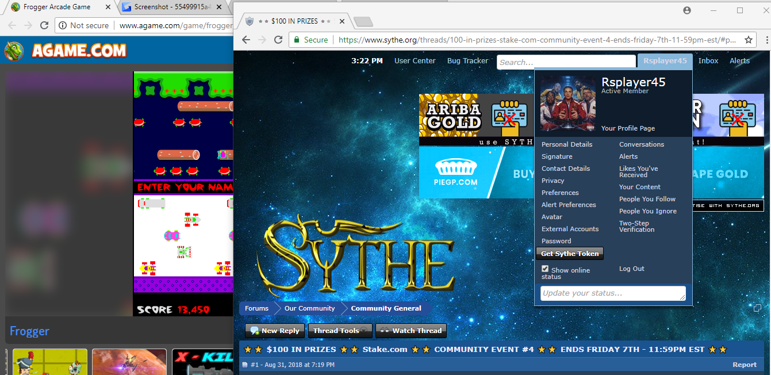Image resolution: width=771 pixels, height=375 pixels.
Task: Open Alerts in the account dropdown list
Action: 628,156
